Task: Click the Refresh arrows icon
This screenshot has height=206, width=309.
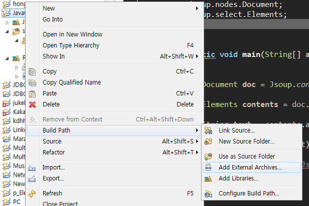Action: pos(32,193)
